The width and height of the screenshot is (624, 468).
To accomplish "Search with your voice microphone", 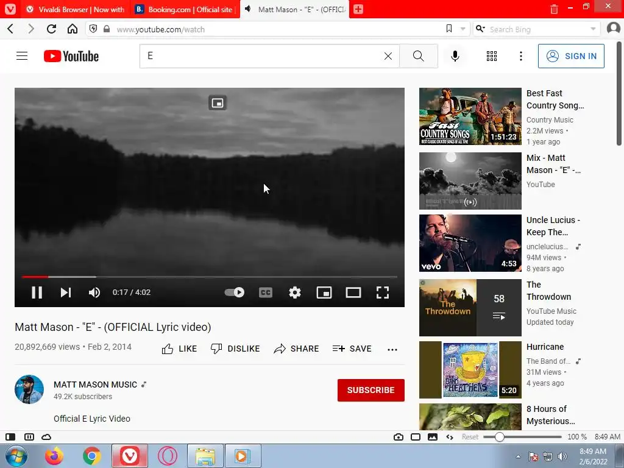I will coord(455,56).
